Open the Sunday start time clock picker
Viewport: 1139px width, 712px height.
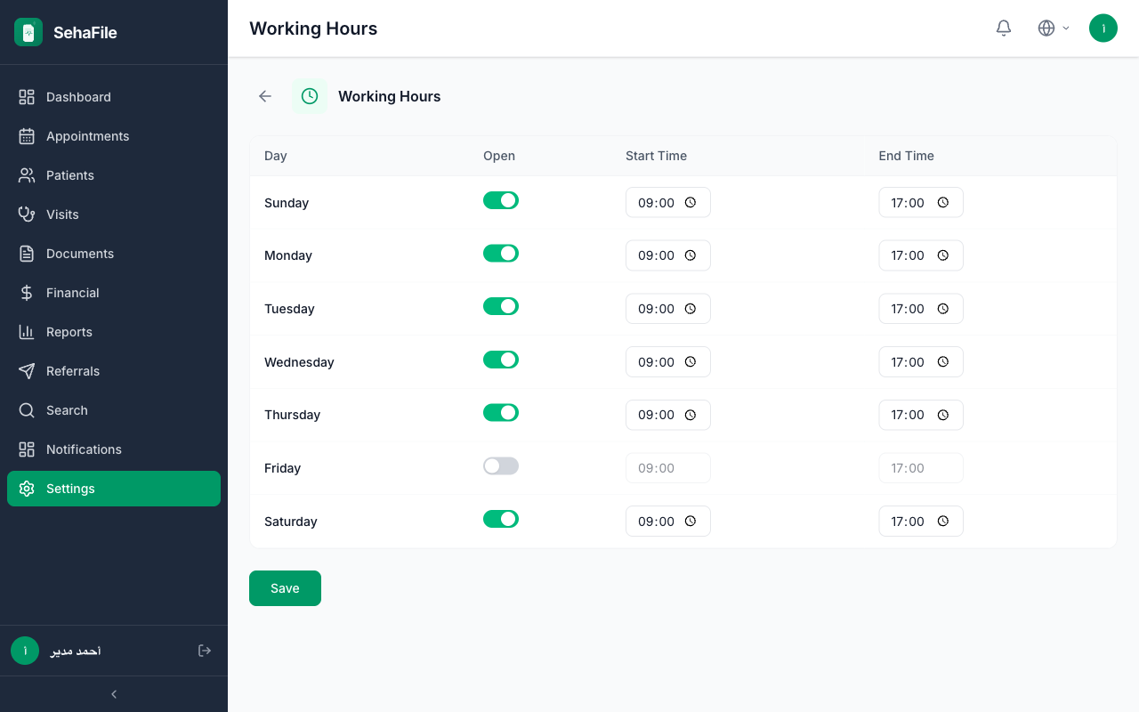click(x=691, y=203)
